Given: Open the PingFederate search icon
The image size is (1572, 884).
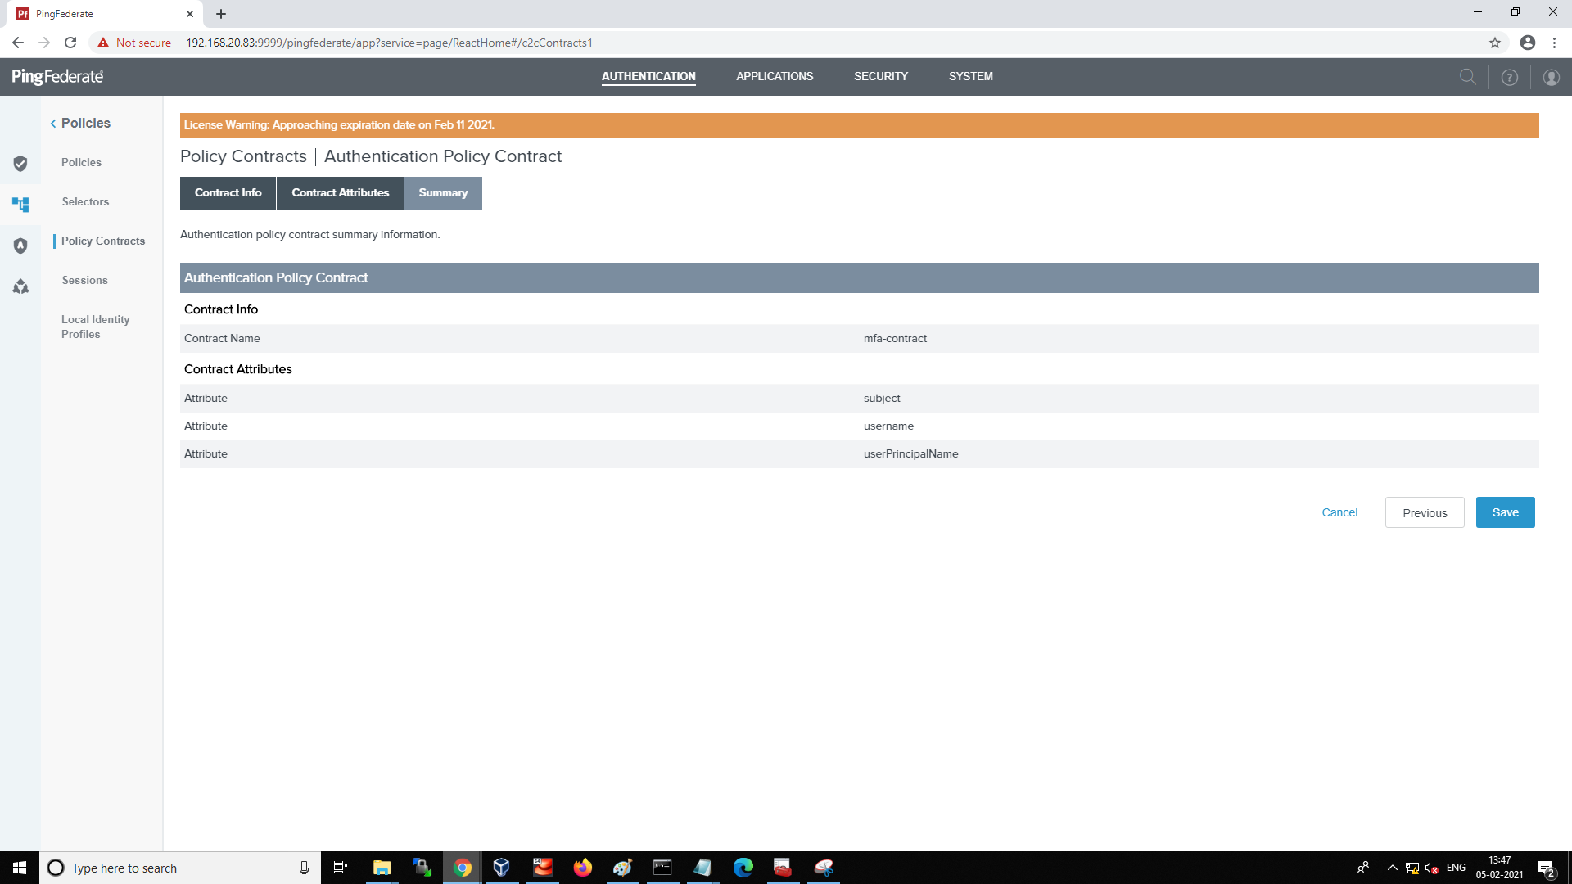Looking at the screenshot, I should (x=1468, y=77).
